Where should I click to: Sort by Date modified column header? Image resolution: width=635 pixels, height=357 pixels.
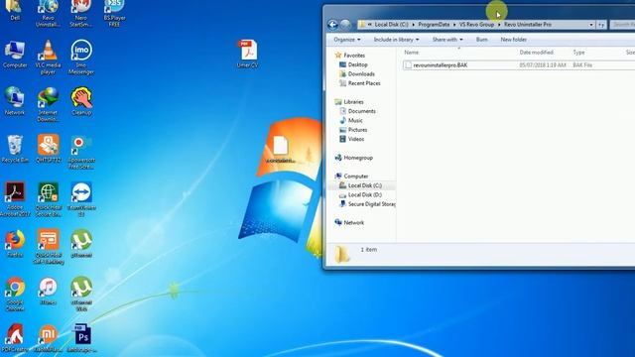click(536, 53)
